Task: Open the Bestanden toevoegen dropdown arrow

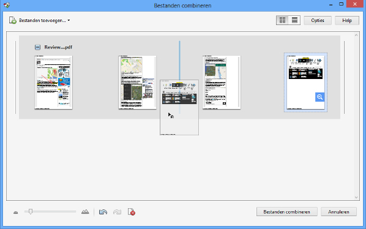Action: click(69, 20)
